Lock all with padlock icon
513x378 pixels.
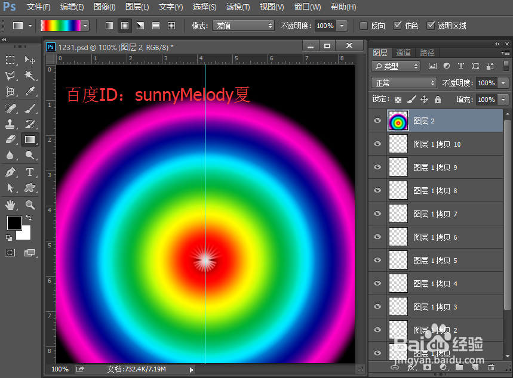coord(438,100)
